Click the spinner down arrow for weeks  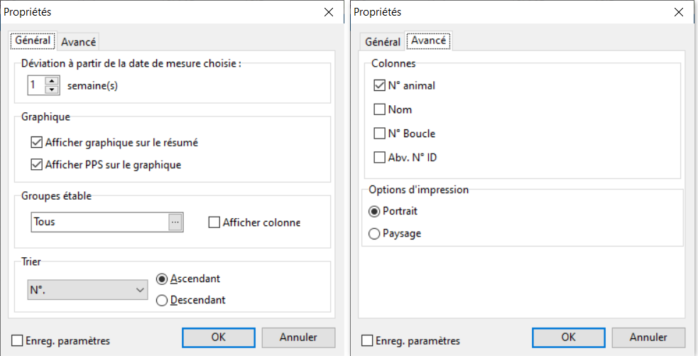click(x=52, y=90)
